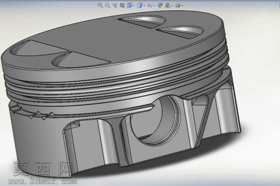Return to Previous View
Screen dimensions: 280x186
click(115, 5)
